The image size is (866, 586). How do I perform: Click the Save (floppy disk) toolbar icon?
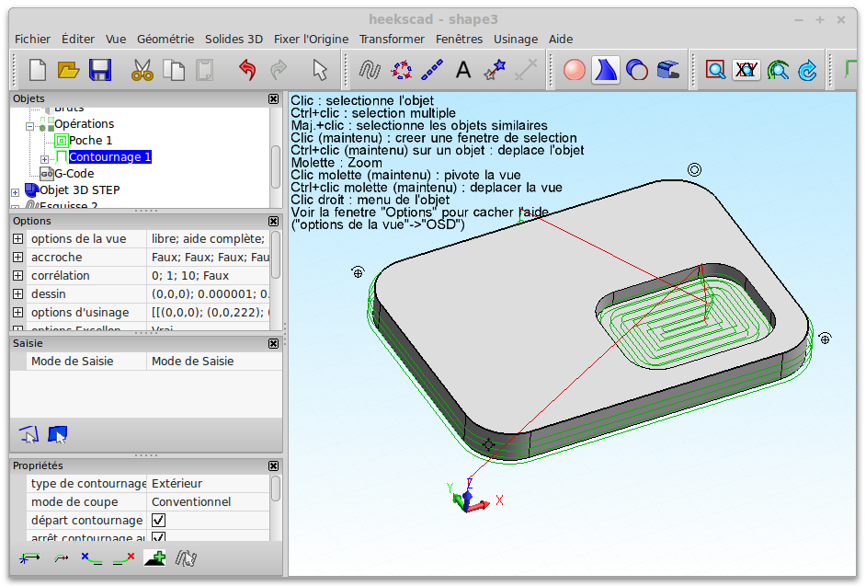99,70
